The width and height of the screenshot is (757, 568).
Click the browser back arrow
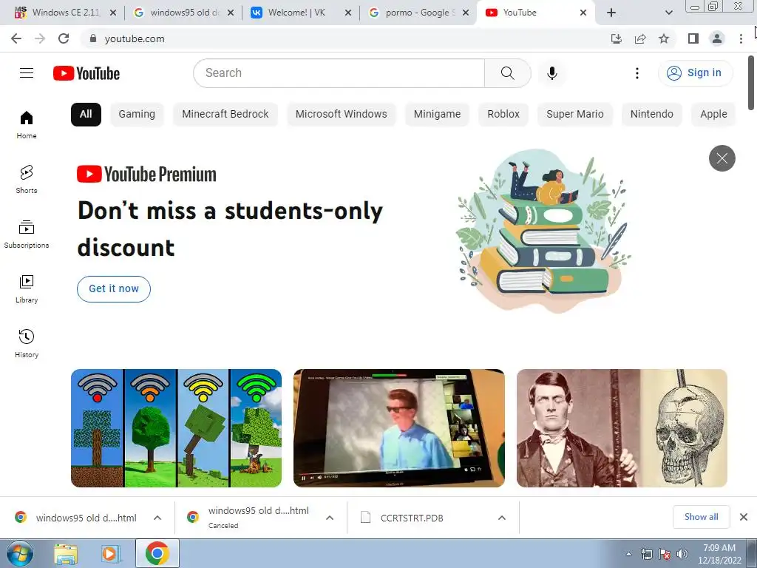(16, 38)
